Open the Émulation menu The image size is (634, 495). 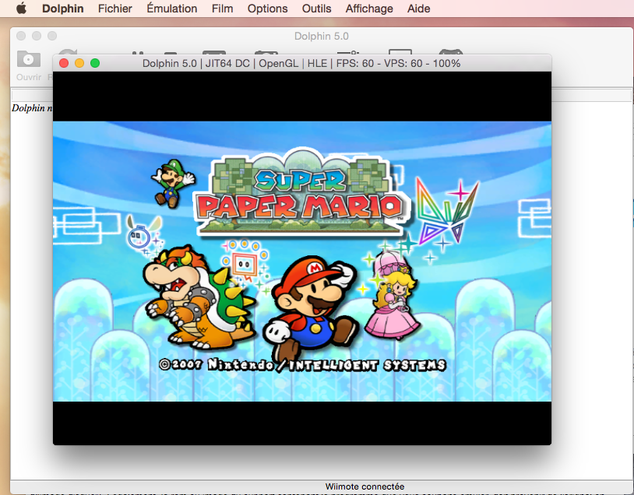pyautogui.click(x=172, y=9)
